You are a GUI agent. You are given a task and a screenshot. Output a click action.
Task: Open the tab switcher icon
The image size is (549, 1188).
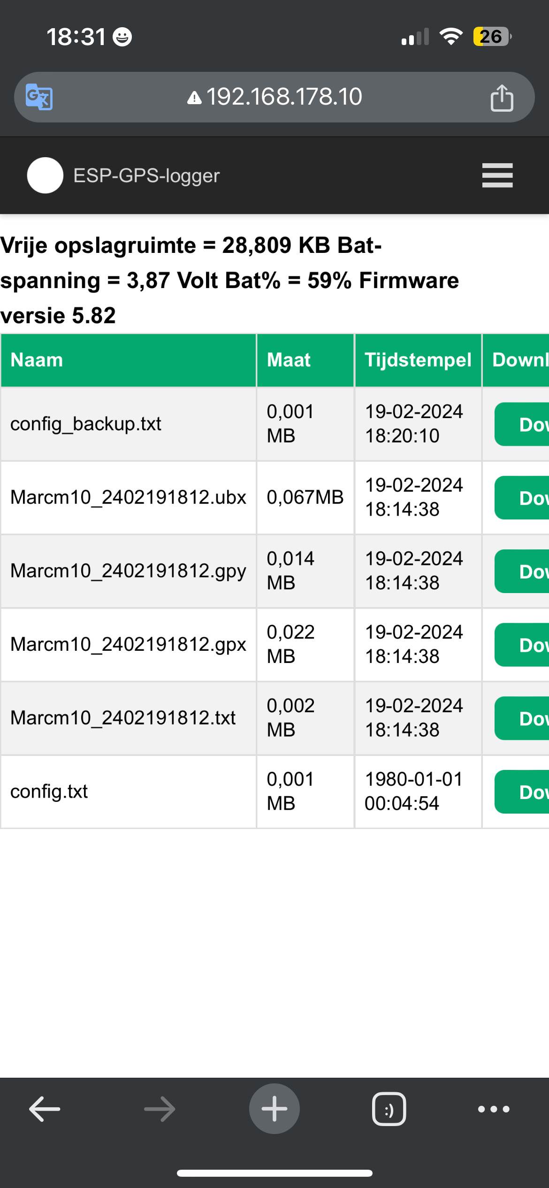point(389,1109)
